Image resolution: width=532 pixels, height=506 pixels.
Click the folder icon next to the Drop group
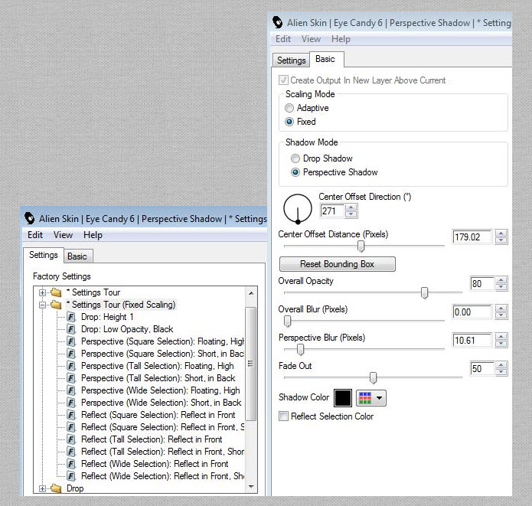(56, 488)
